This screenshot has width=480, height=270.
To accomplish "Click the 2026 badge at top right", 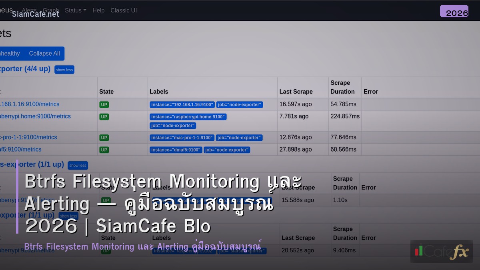I will 454,12.
